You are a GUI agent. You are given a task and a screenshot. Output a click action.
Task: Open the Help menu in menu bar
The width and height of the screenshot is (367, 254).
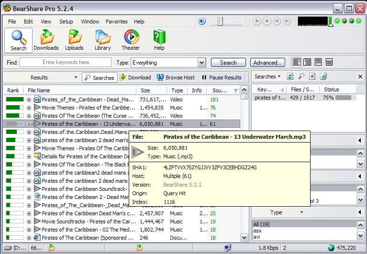139,22
